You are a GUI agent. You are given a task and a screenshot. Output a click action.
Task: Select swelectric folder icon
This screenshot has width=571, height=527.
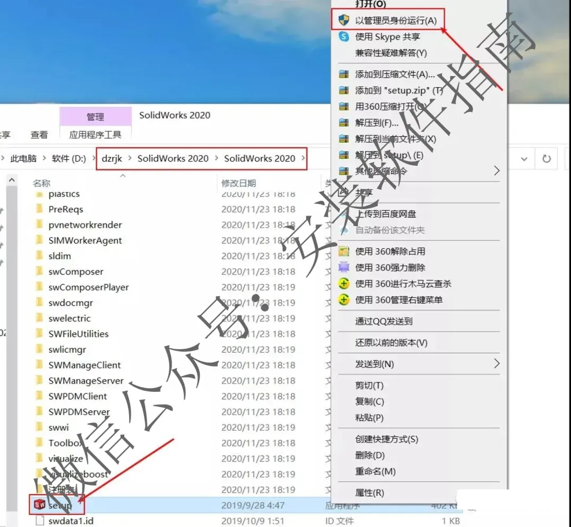(39, 318)
